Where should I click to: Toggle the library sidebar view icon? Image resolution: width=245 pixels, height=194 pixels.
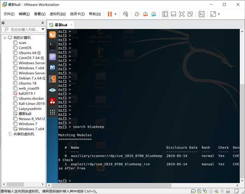pos(165,14)
